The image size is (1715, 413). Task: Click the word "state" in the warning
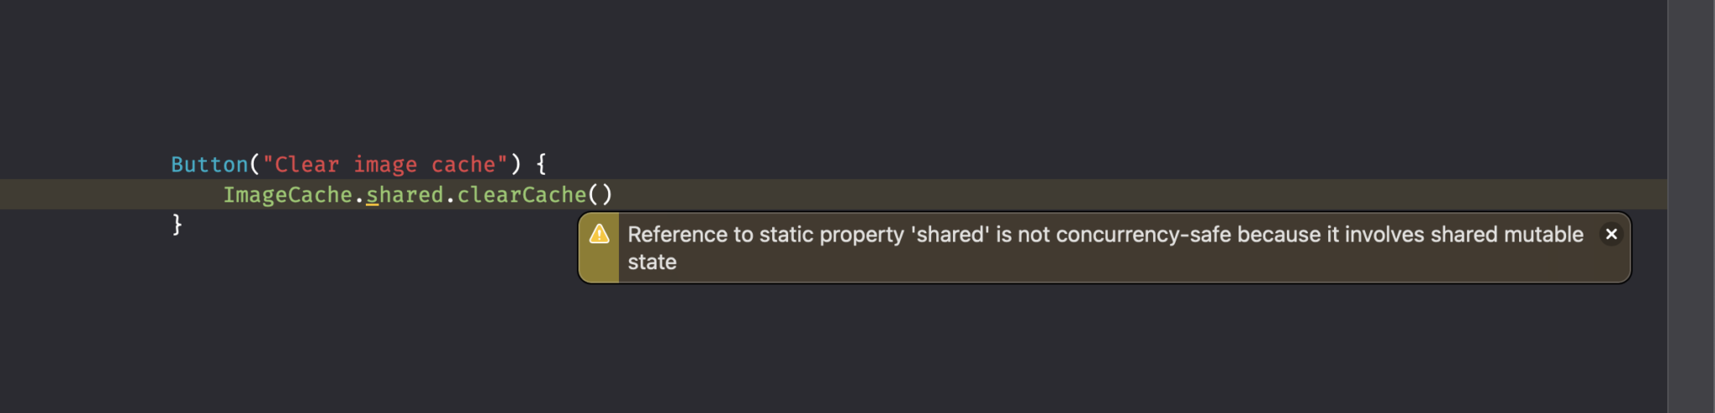[651, 263]
